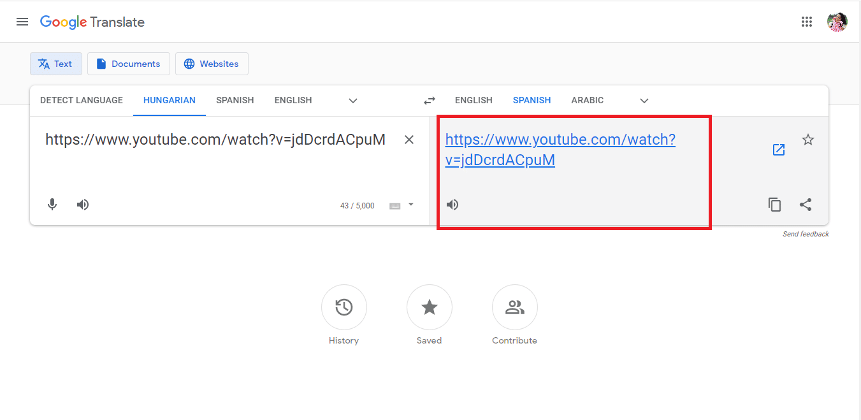Select Spanish as target language
Screen dimensions: 861x420
click(532, 100)
